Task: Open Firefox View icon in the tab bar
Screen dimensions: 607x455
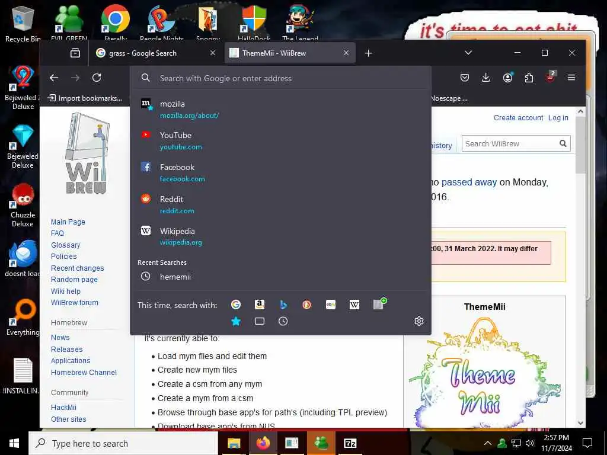Action: point(75,53)
